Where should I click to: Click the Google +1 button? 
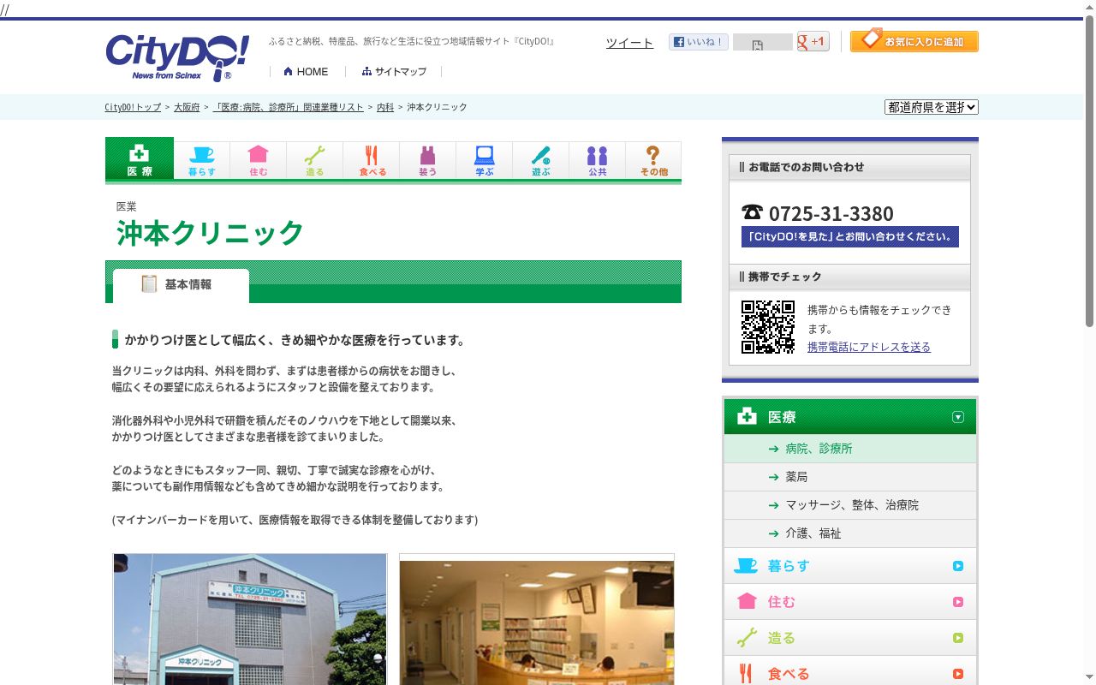click(813, 41)
